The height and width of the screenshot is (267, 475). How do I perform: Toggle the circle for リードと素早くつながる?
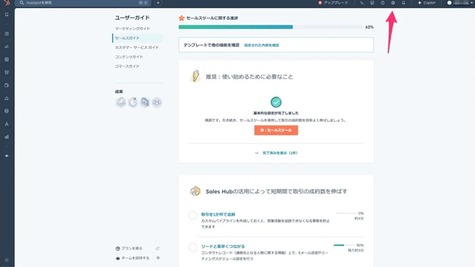coord(193,247)
